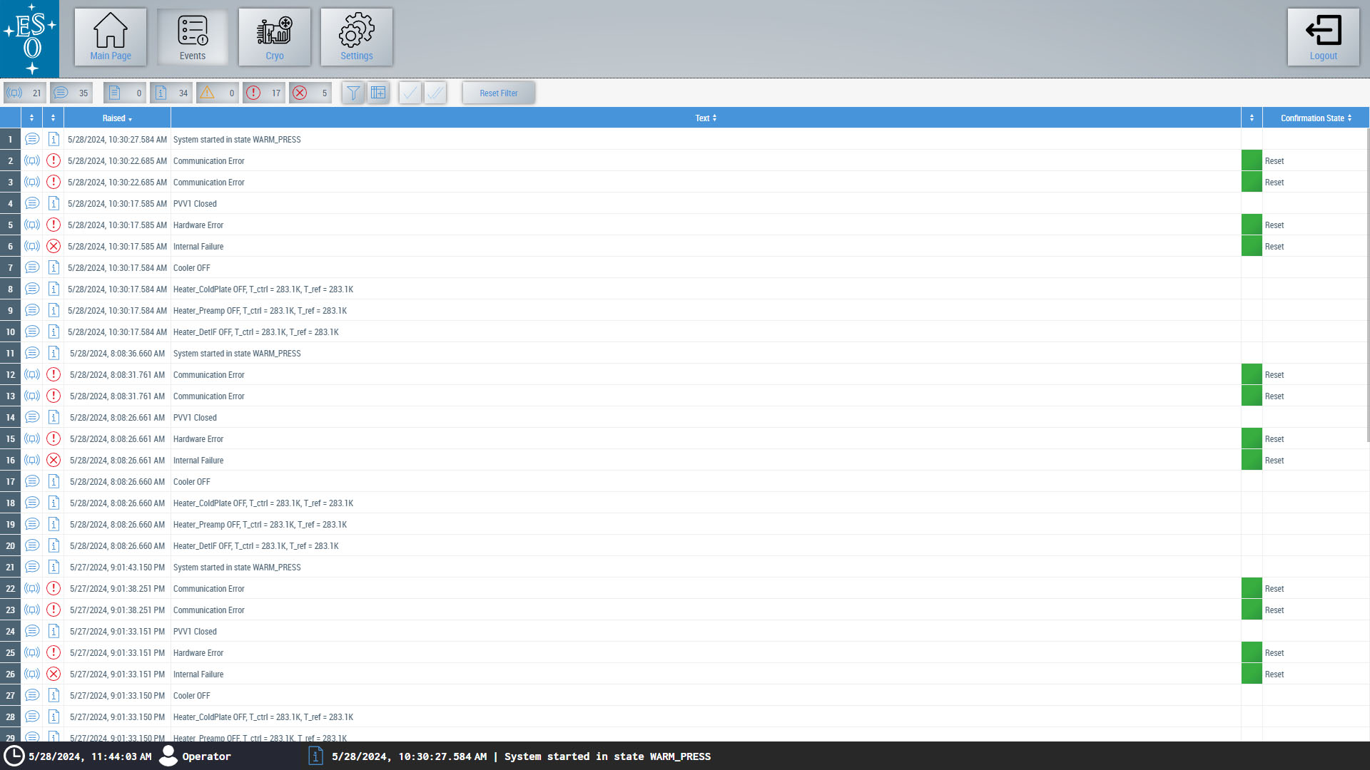Toggle message events filter showing 35
The width and height of the screenshot is (1370, 770).
(x=71, y=93)
